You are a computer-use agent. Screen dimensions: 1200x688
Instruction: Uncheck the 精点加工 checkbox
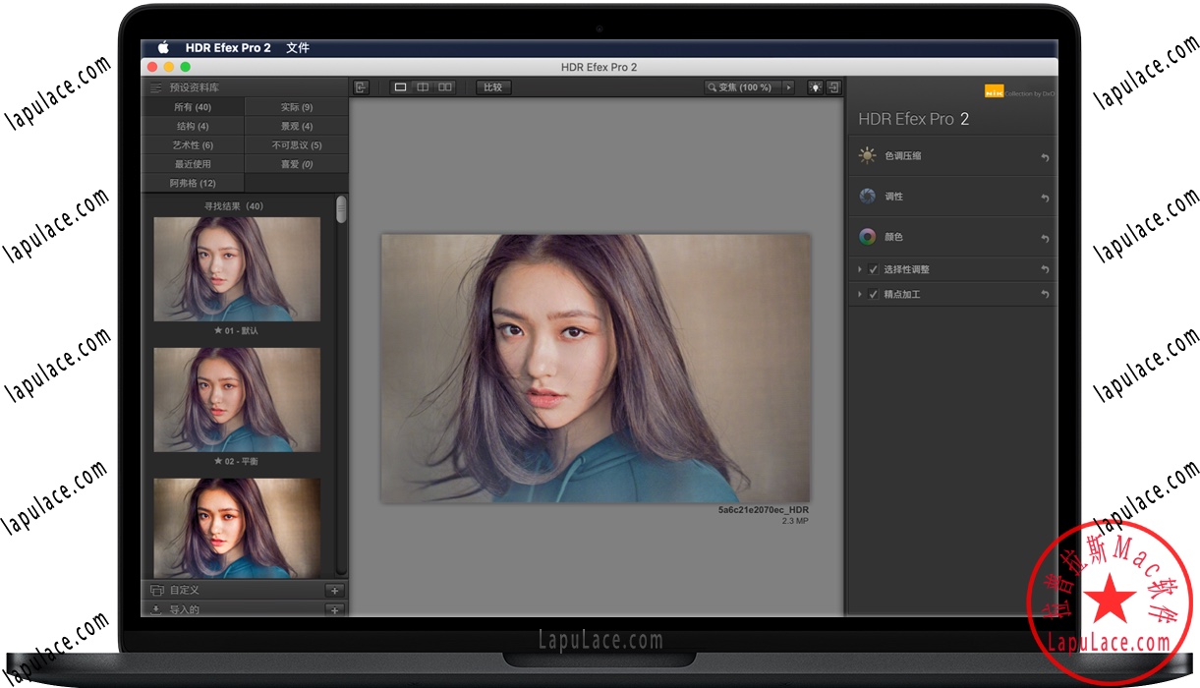pyautogui.click(x=873, y=294)
